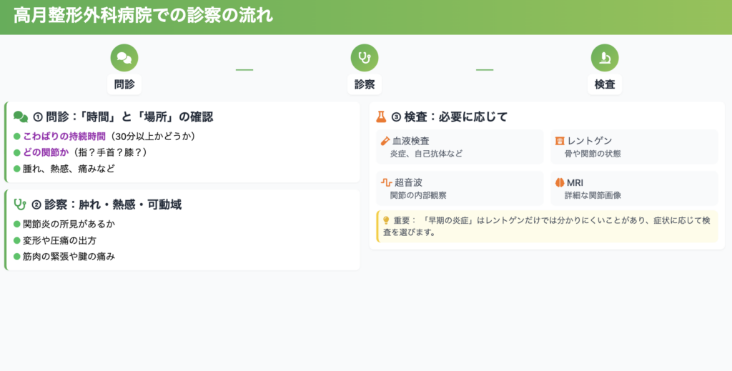The height and width of the screenshot is (371, 732).
Task: Click the 検査 microscope step icon
Action: (605, 58)
